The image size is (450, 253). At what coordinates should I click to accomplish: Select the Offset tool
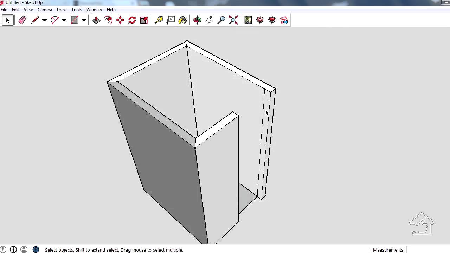(x=108, y=20)
